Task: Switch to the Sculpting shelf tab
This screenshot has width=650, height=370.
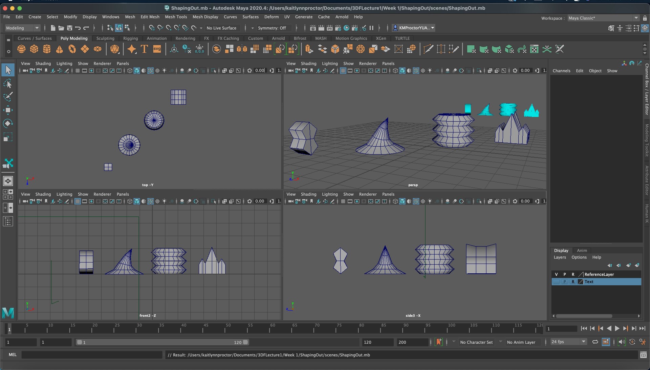Action: 105,39
